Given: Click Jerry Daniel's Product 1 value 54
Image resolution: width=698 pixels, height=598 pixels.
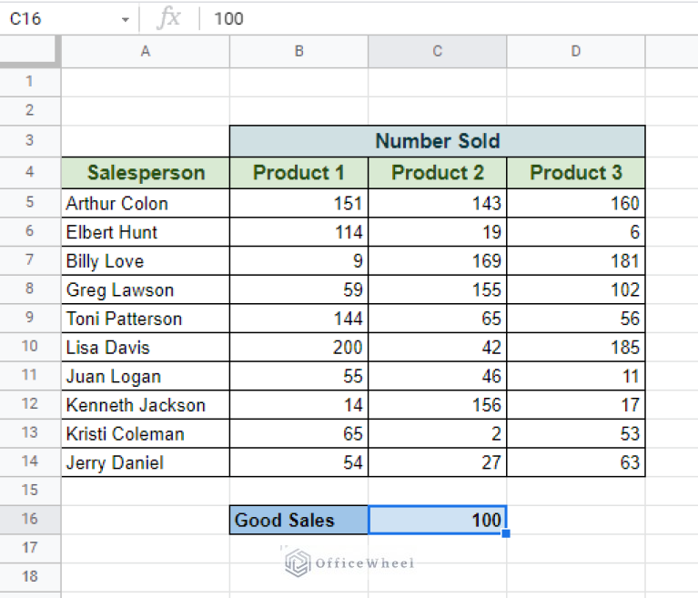Looking at the screenshot, I should 299,462.
